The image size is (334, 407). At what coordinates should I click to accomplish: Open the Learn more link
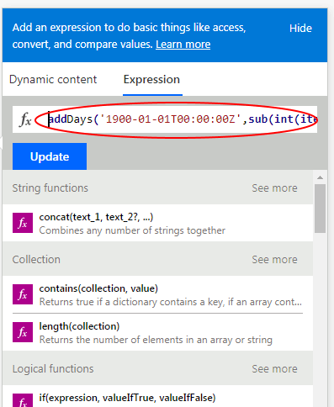183,45
